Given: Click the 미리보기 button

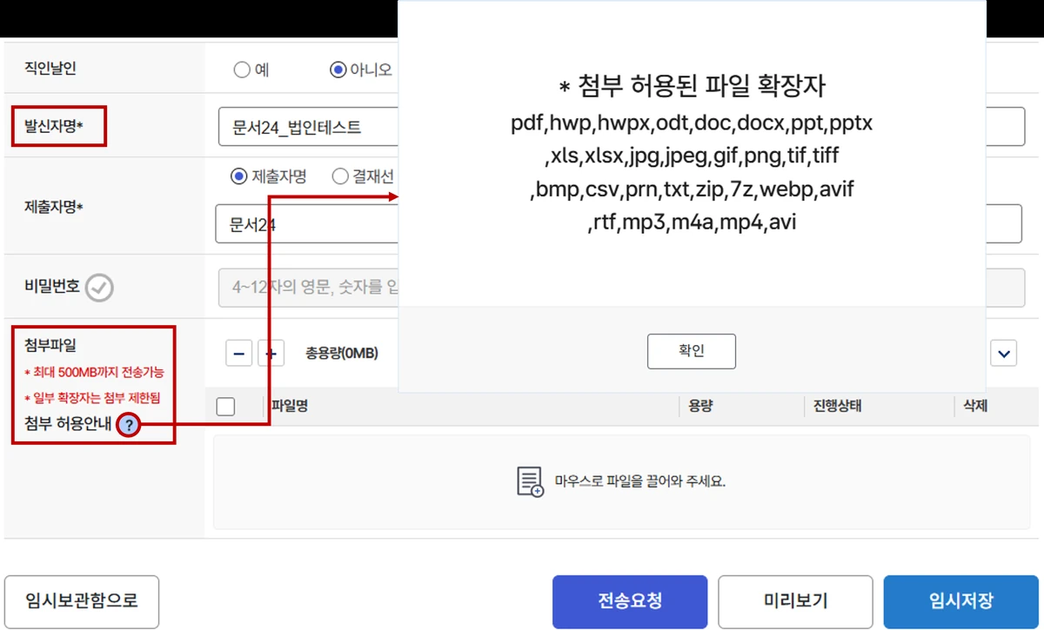Looking at the screenshot, I should [795, 601].
